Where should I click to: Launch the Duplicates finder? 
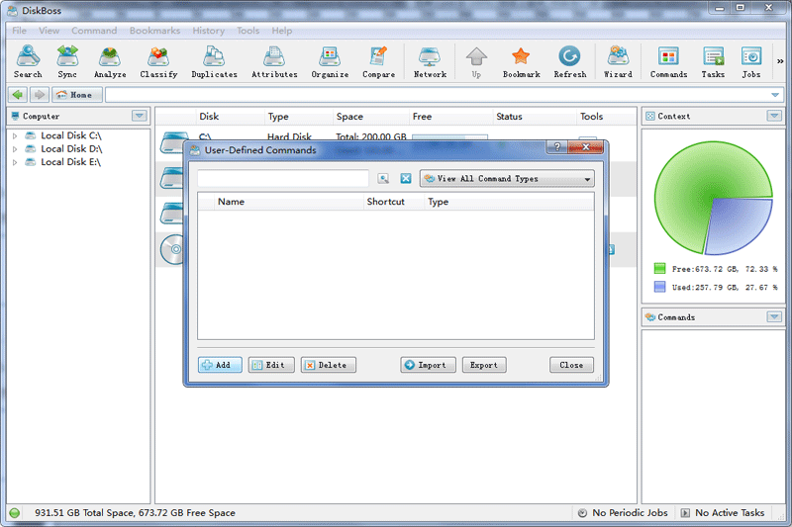tap(214, 61)
